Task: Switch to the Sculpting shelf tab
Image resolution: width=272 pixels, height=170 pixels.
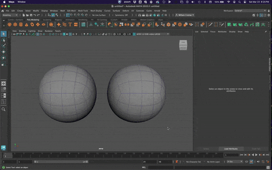Action: (x=47, y=20)
